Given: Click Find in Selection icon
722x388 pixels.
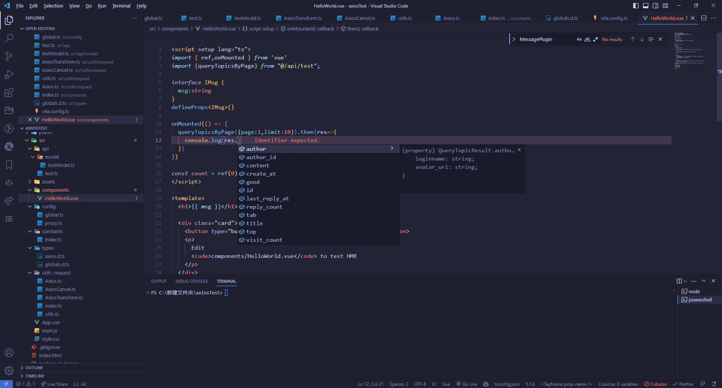Looking at the screenshot, I should 651,39.
